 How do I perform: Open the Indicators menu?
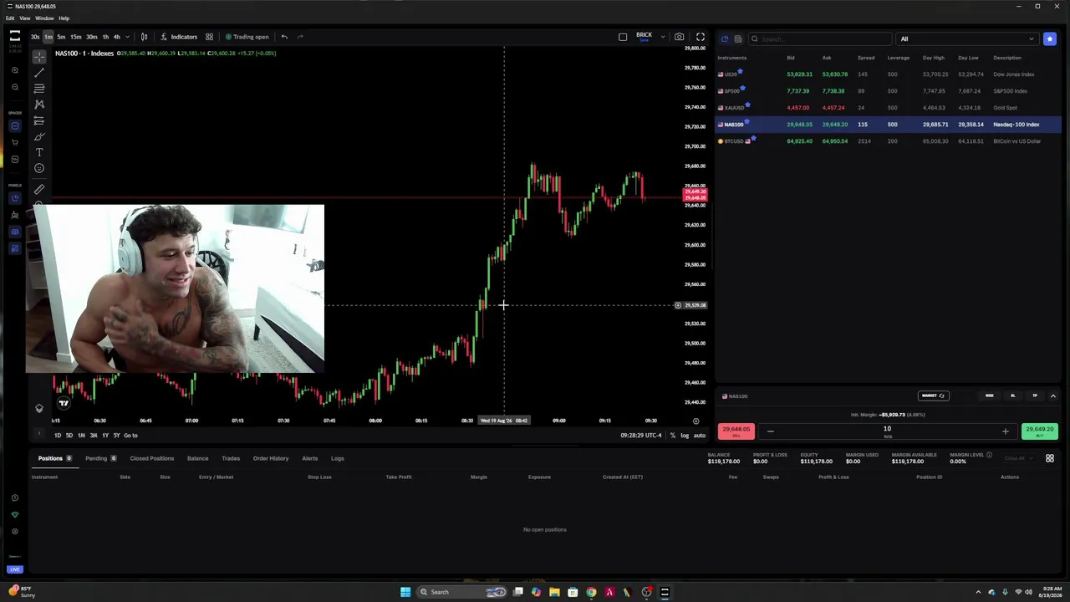179,37
